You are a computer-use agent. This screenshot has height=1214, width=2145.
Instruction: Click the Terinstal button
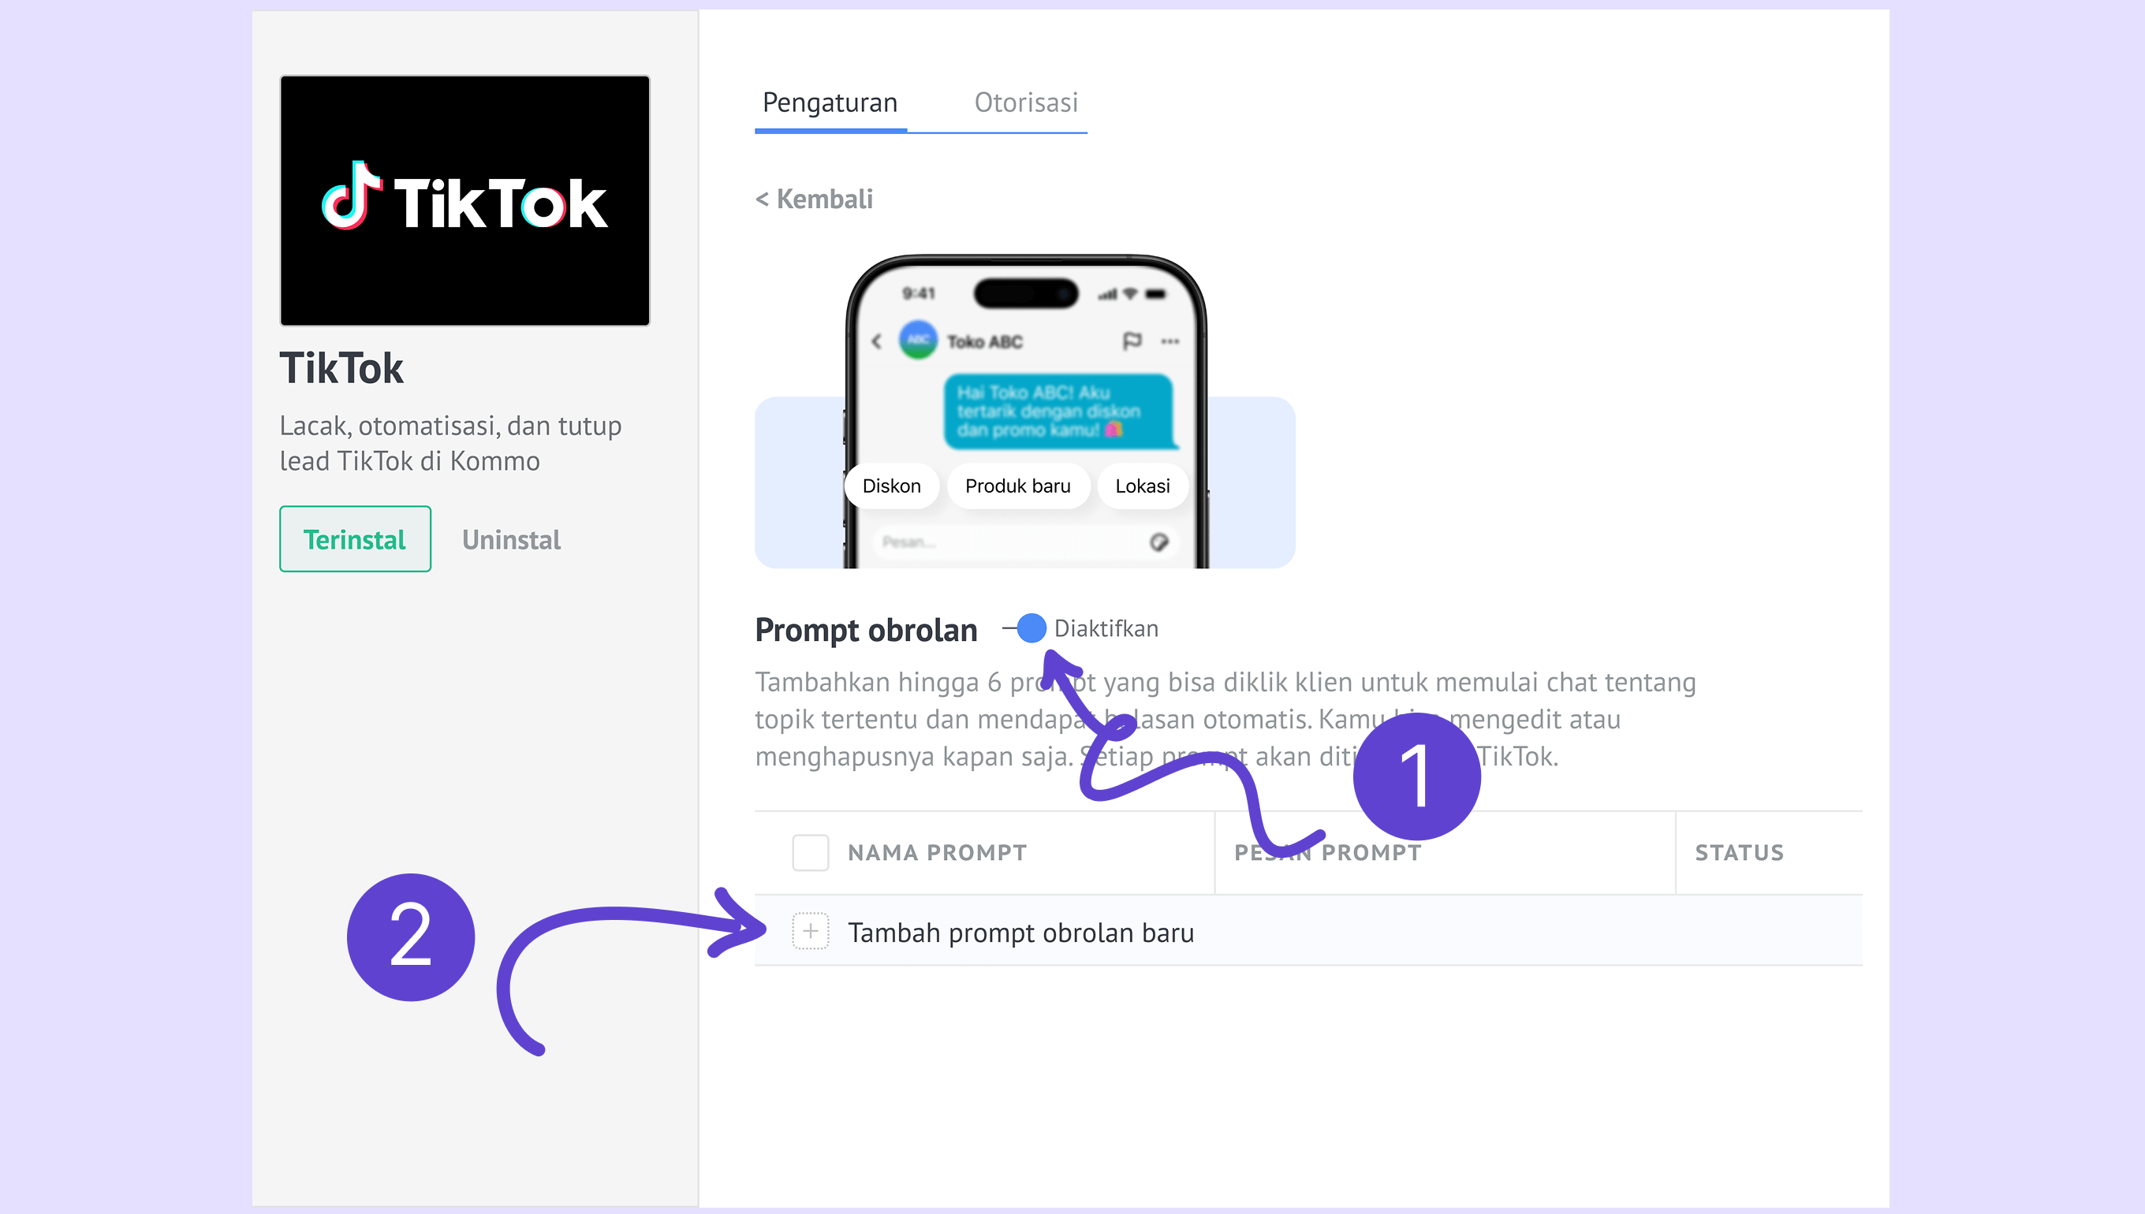356,538
